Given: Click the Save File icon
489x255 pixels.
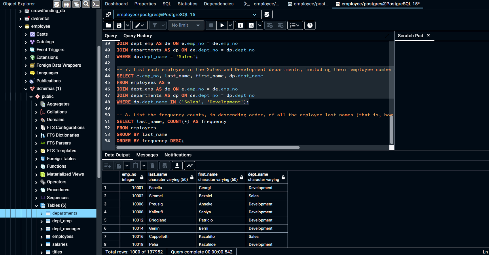Looking at the screenshot, I should 119,25.
